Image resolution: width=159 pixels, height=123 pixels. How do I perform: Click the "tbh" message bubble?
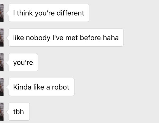19,111
